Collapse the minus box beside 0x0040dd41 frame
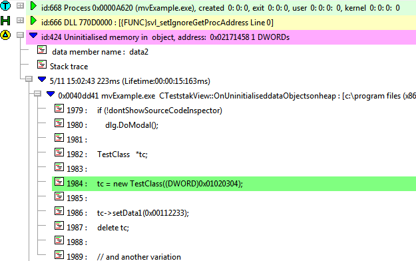Viewport: 416px width, 261px height. coord(37,93)
